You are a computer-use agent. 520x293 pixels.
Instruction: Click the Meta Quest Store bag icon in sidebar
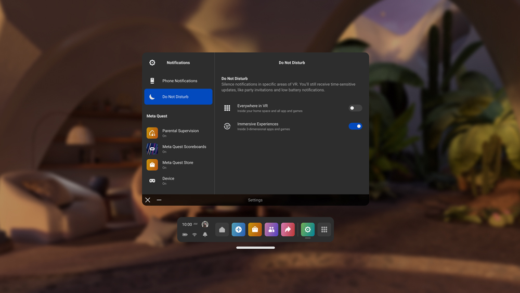(x=152, y=165)
